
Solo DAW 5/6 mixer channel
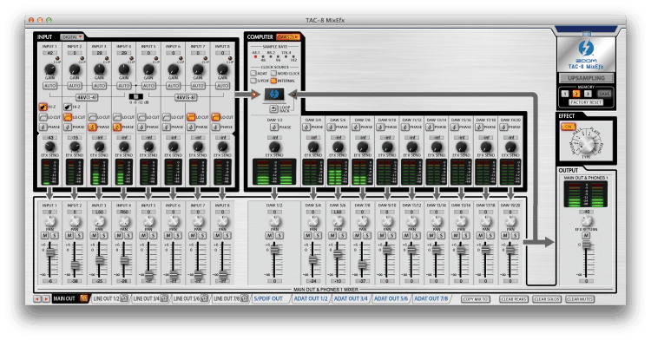(342, 236)
